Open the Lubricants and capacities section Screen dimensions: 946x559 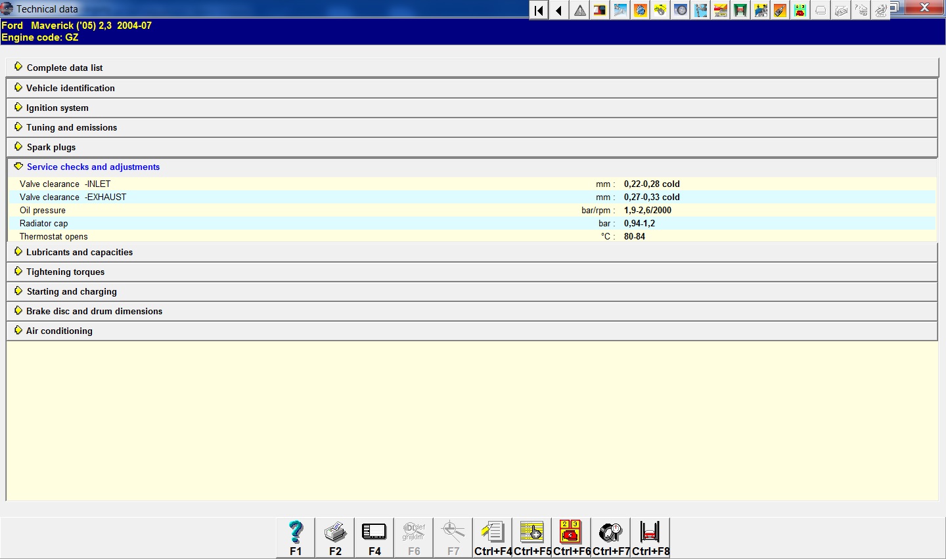(x=79, y=252)
